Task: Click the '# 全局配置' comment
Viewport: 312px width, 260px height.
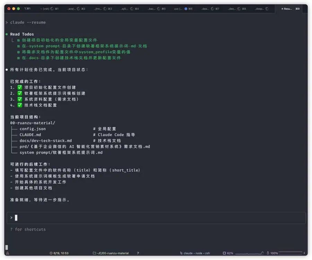Action: [x=104, y=129]
